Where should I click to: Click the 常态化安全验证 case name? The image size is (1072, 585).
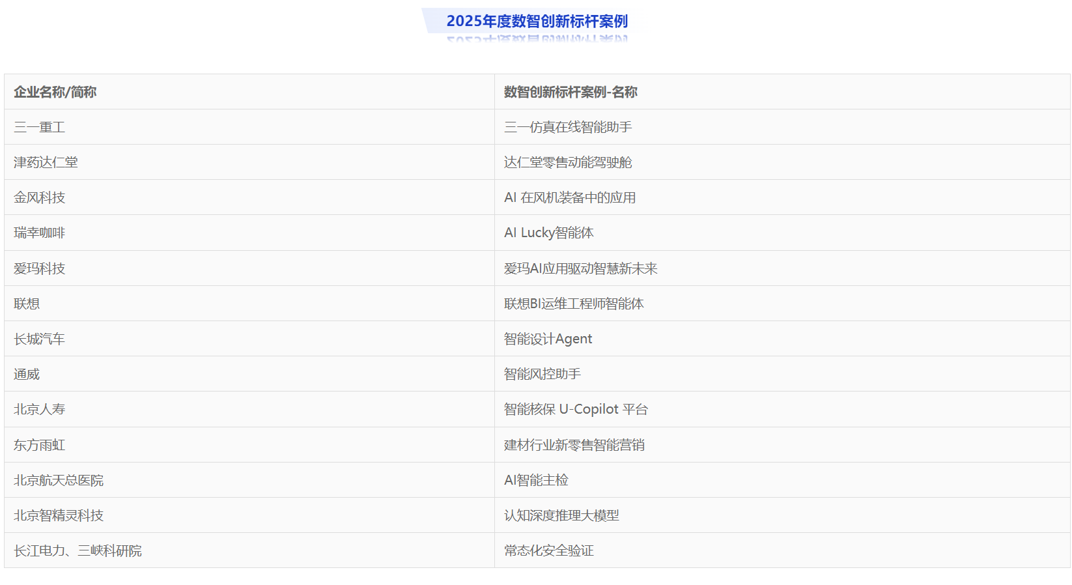pyautogui.click(x=549, y=551)
